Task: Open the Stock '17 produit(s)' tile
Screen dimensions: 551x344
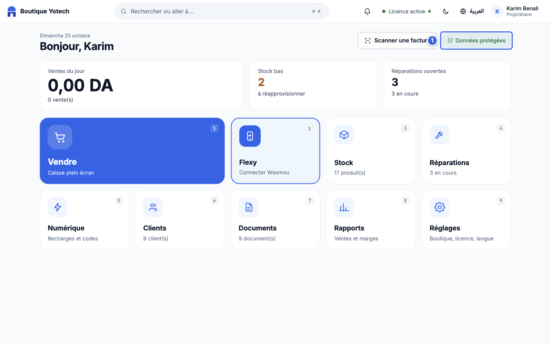Action: [371, 151]
